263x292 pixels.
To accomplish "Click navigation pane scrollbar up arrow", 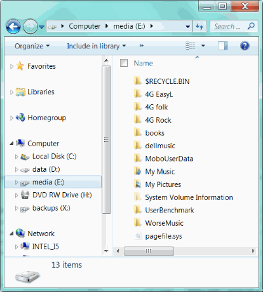I will 106,61.
